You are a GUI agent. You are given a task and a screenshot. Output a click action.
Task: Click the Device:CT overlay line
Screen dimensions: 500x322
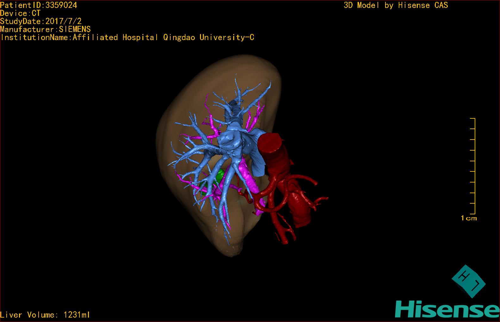[21, 13]
